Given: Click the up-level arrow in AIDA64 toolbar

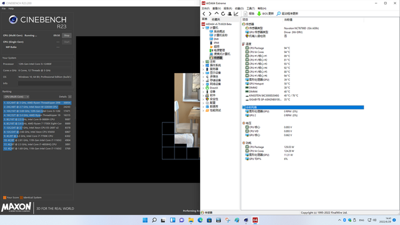Looking at the screenshot, I should click(217, 14).
